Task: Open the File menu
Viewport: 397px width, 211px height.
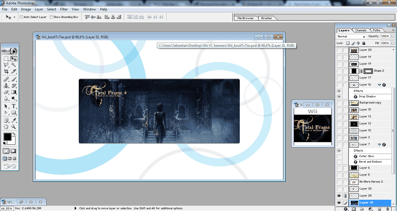Action: (x=5, y=9)
